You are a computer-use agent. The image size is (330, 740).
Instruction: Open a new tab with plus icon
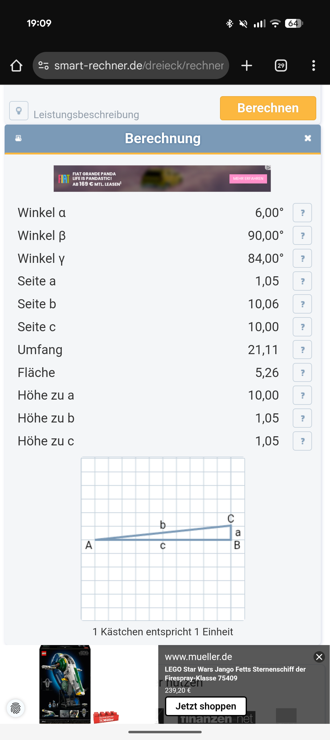coord(247,66)
